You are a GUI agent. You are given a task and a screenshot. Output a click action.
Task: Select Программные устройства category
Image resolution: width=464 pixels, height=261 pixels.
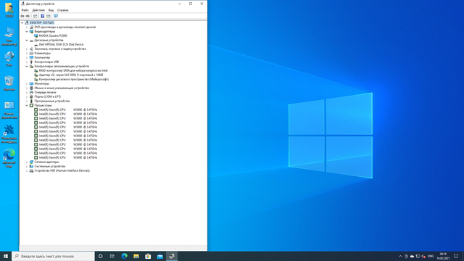pos(52,101)
